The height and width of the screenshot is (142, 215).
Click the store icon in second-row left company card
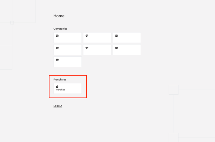point(57,48)
